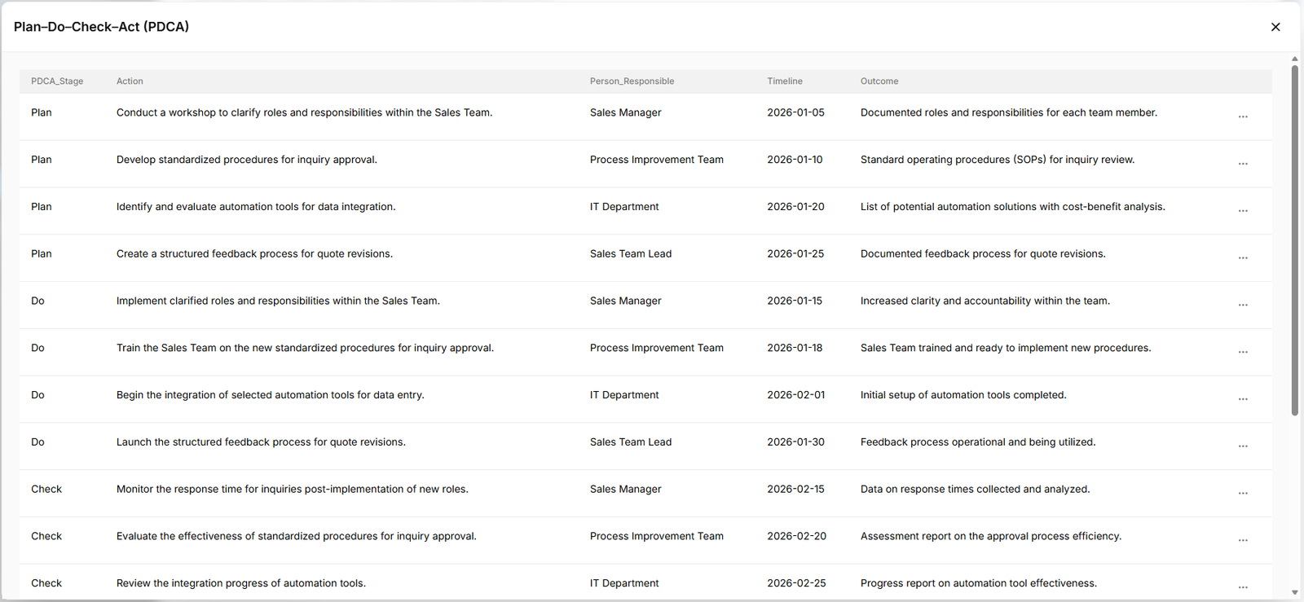Click the Outcome column header
The height and width of the screenshot is (602, 1304).
click(x=879, y=81)
